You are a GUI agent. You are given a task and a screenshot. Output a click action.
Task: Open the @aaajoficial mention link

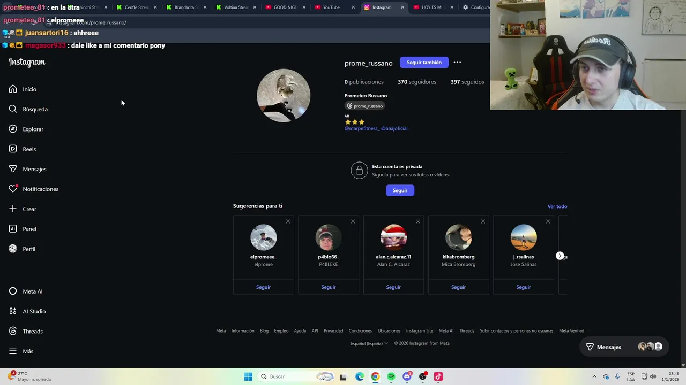(394, 128)
